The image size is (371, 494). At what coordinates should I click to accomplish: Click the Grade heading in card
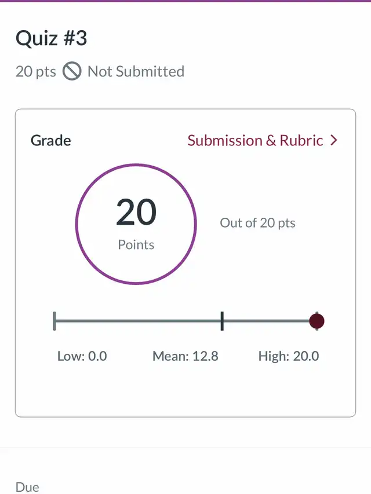pyautogui.click(x=51, y=141)
